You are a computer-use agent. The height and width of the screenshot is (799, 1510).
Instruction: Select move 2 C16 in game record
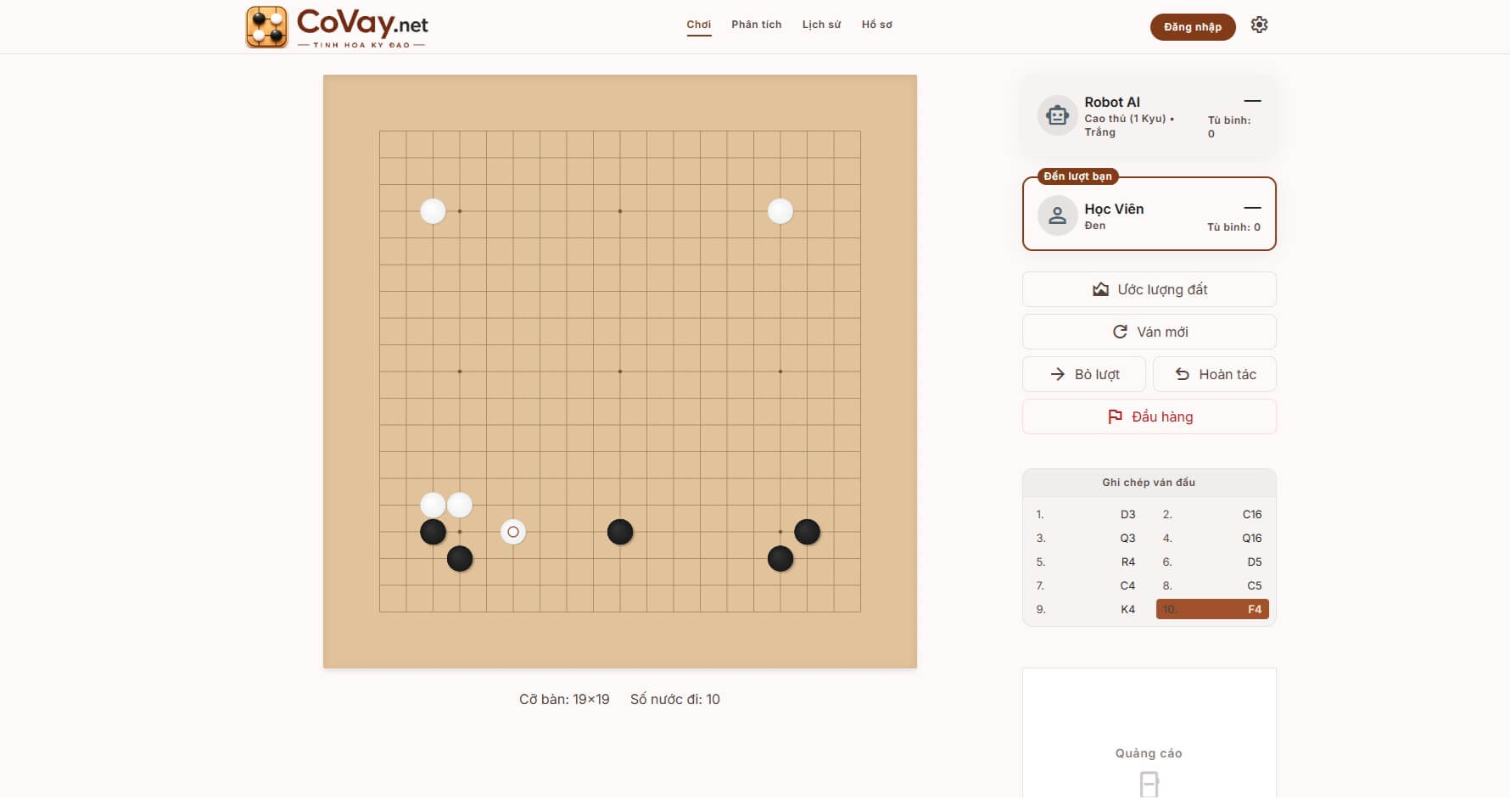click(1212, 514)
